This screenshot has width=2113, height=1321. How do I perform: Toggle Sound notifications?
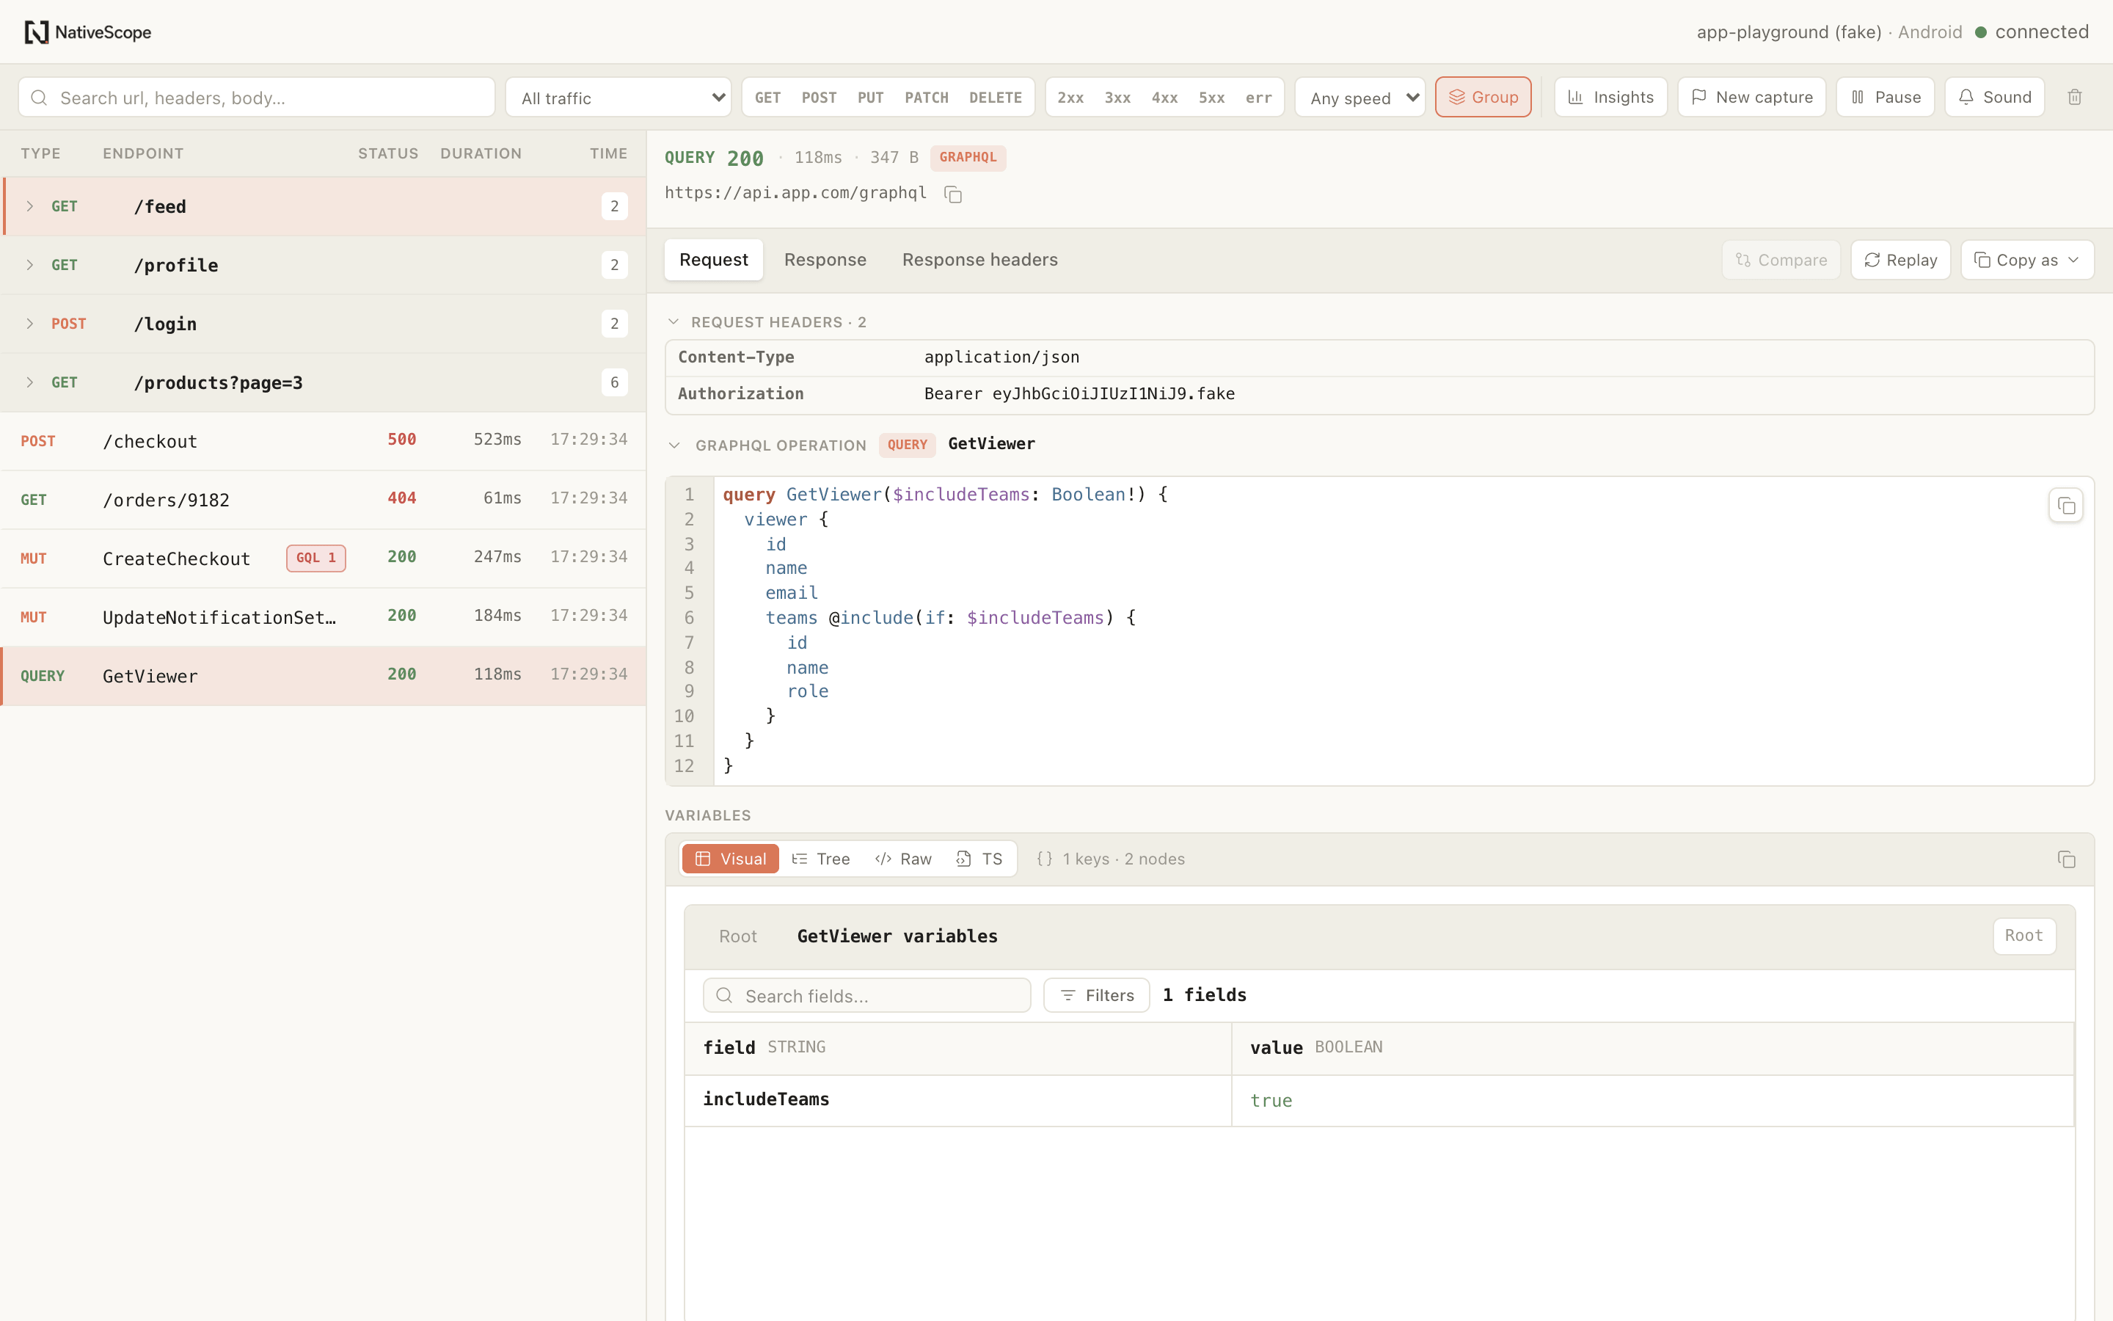pos(1994,97)
